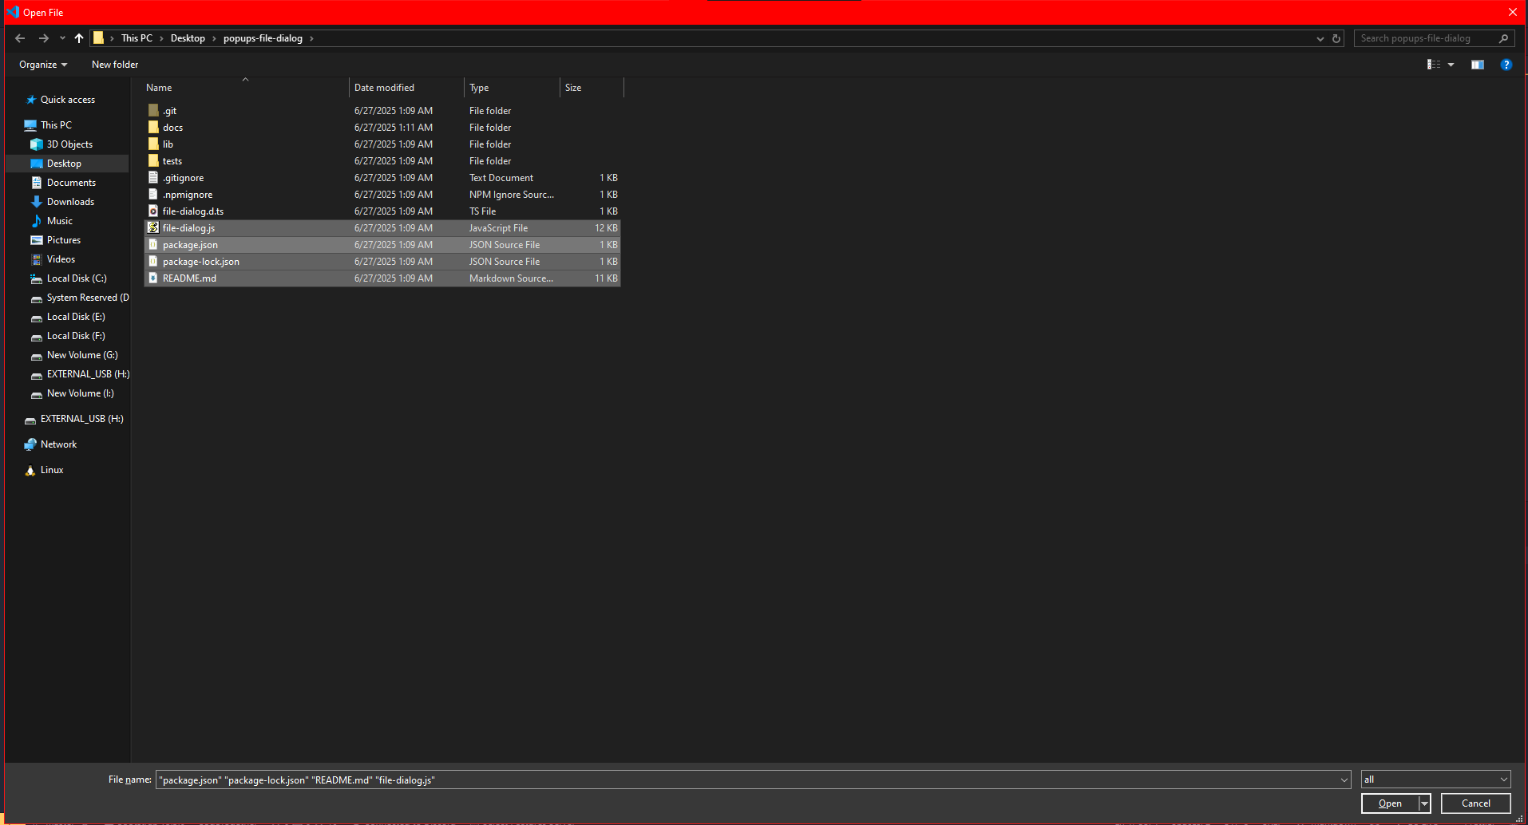This screenshot has height=825, width=1528.
Task: Open the help question mark
Action: 1506,65
